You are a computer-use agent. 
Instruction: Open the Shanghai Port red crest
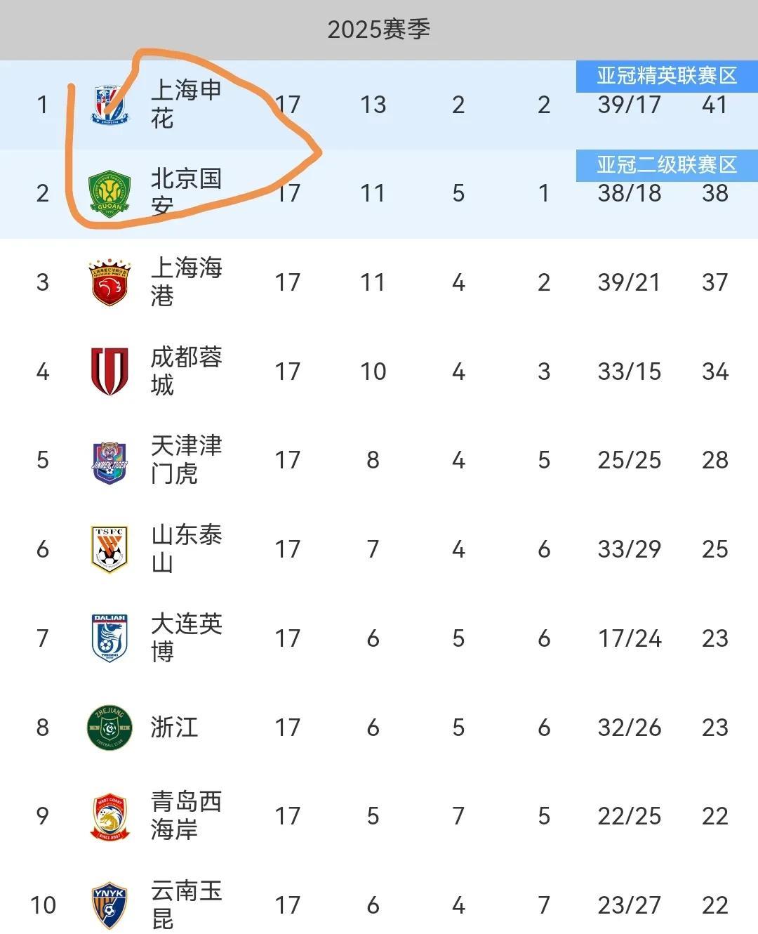point(110,282)
